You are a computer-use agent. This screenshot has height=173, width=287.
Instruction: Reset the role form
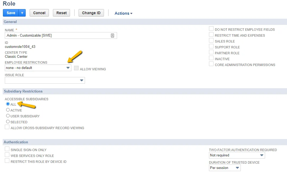click(x=61, y=13)
